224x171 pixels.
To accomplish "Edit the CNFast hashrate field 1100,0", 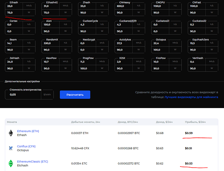I will click(197, 6).
